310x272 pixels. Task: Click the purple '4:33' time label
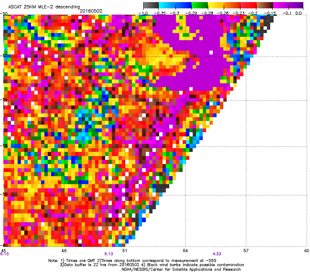point(217,254)
